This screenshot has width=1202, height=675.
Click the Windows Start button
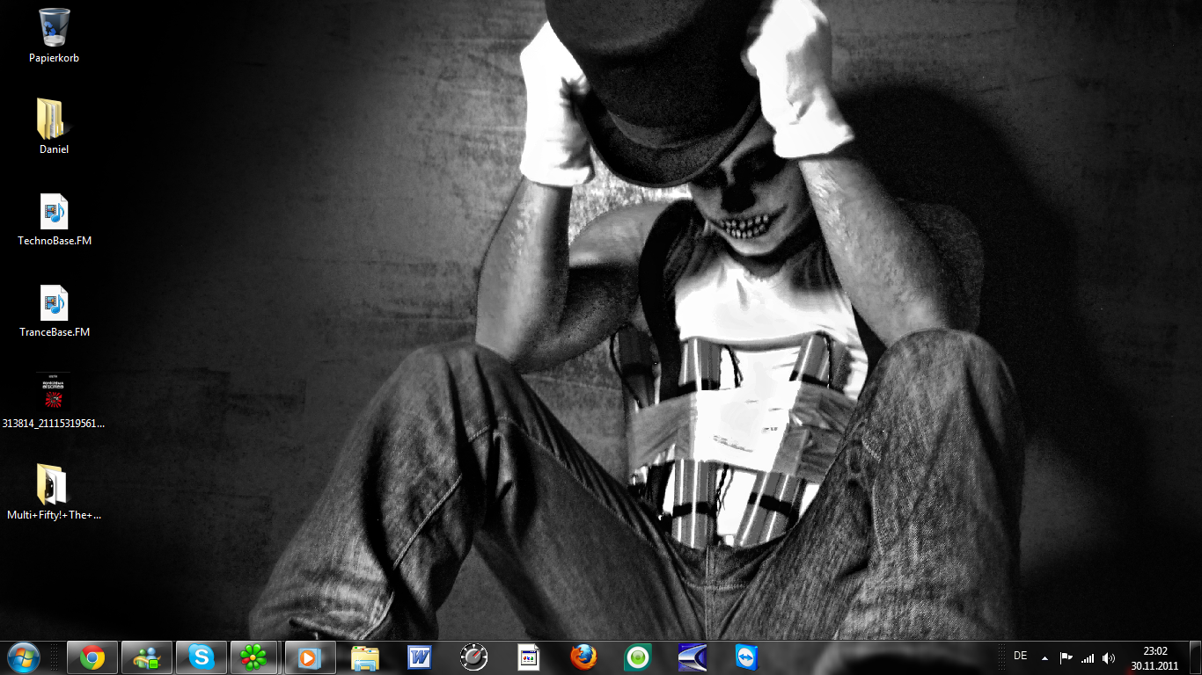[23, 657]
